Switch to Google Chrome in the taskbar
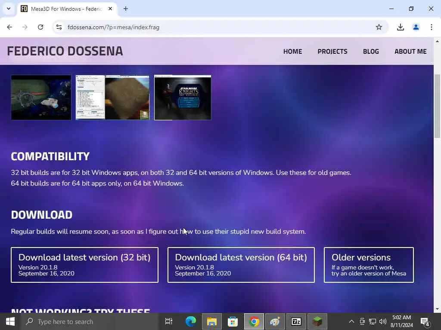 coord(254,321)
